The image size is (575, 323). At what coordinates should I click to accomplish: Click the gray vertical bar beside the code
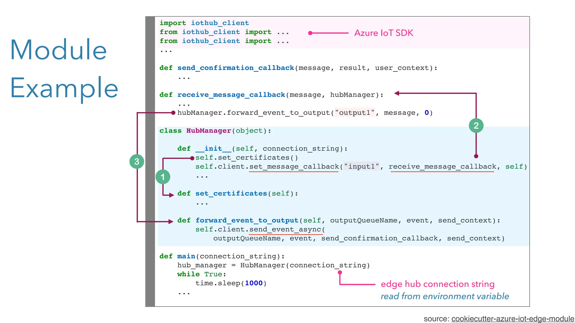(x=150, y=161)
